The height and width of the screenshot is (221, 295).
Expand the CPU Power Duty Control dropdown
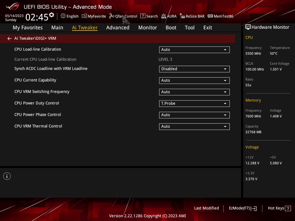[194, 104]
